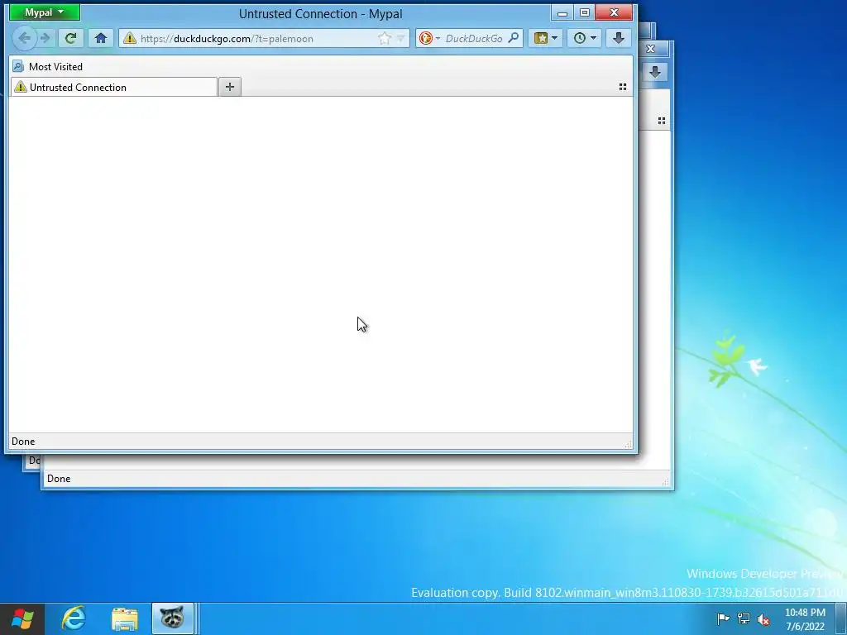Click tab groups icon in background window
Image resolution: width=847 pixels, height=635 pixels.
(662, 121)
